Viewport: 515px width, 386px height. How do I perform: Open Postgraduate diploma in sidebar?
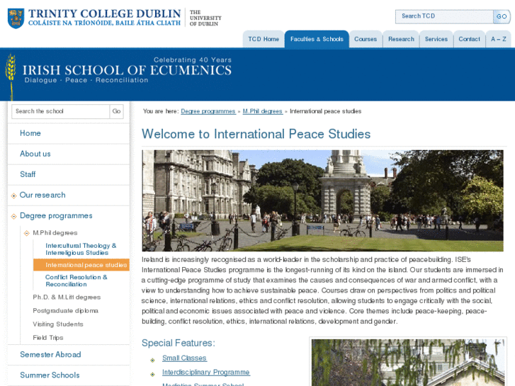point(66,311)
